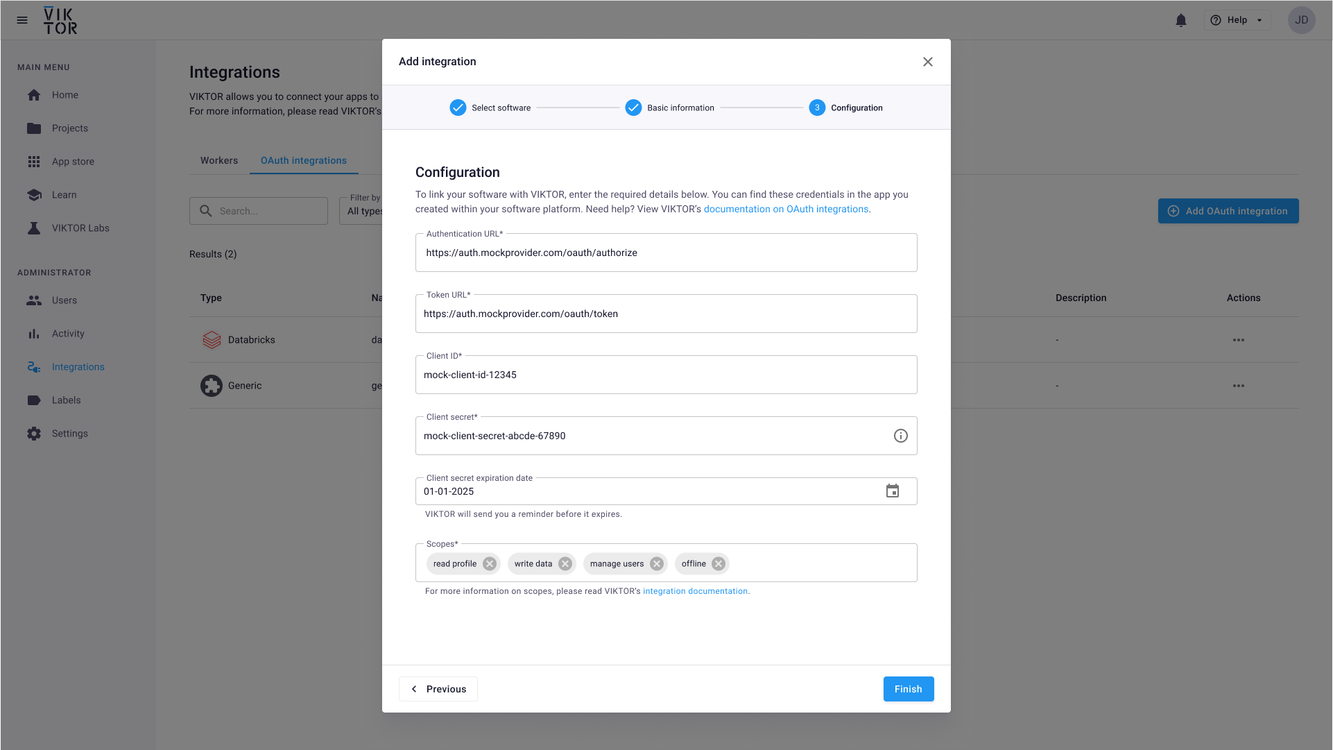Open documentation on OAuth integrations link

coord(786,209)
